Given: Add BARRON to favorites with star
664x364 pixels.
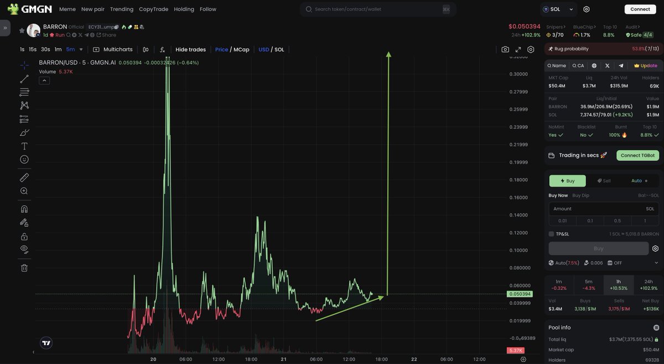Looking at the screenshot, I should pyautogui.click(x=22, y=30).
